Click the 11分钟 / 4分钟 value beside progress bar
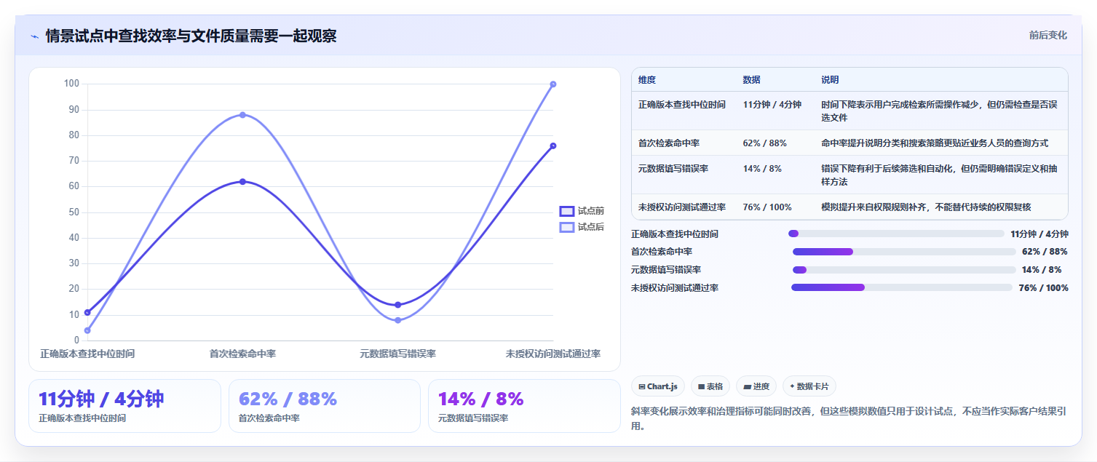Screen dimensions: 1097x462 coord(1039,234)
